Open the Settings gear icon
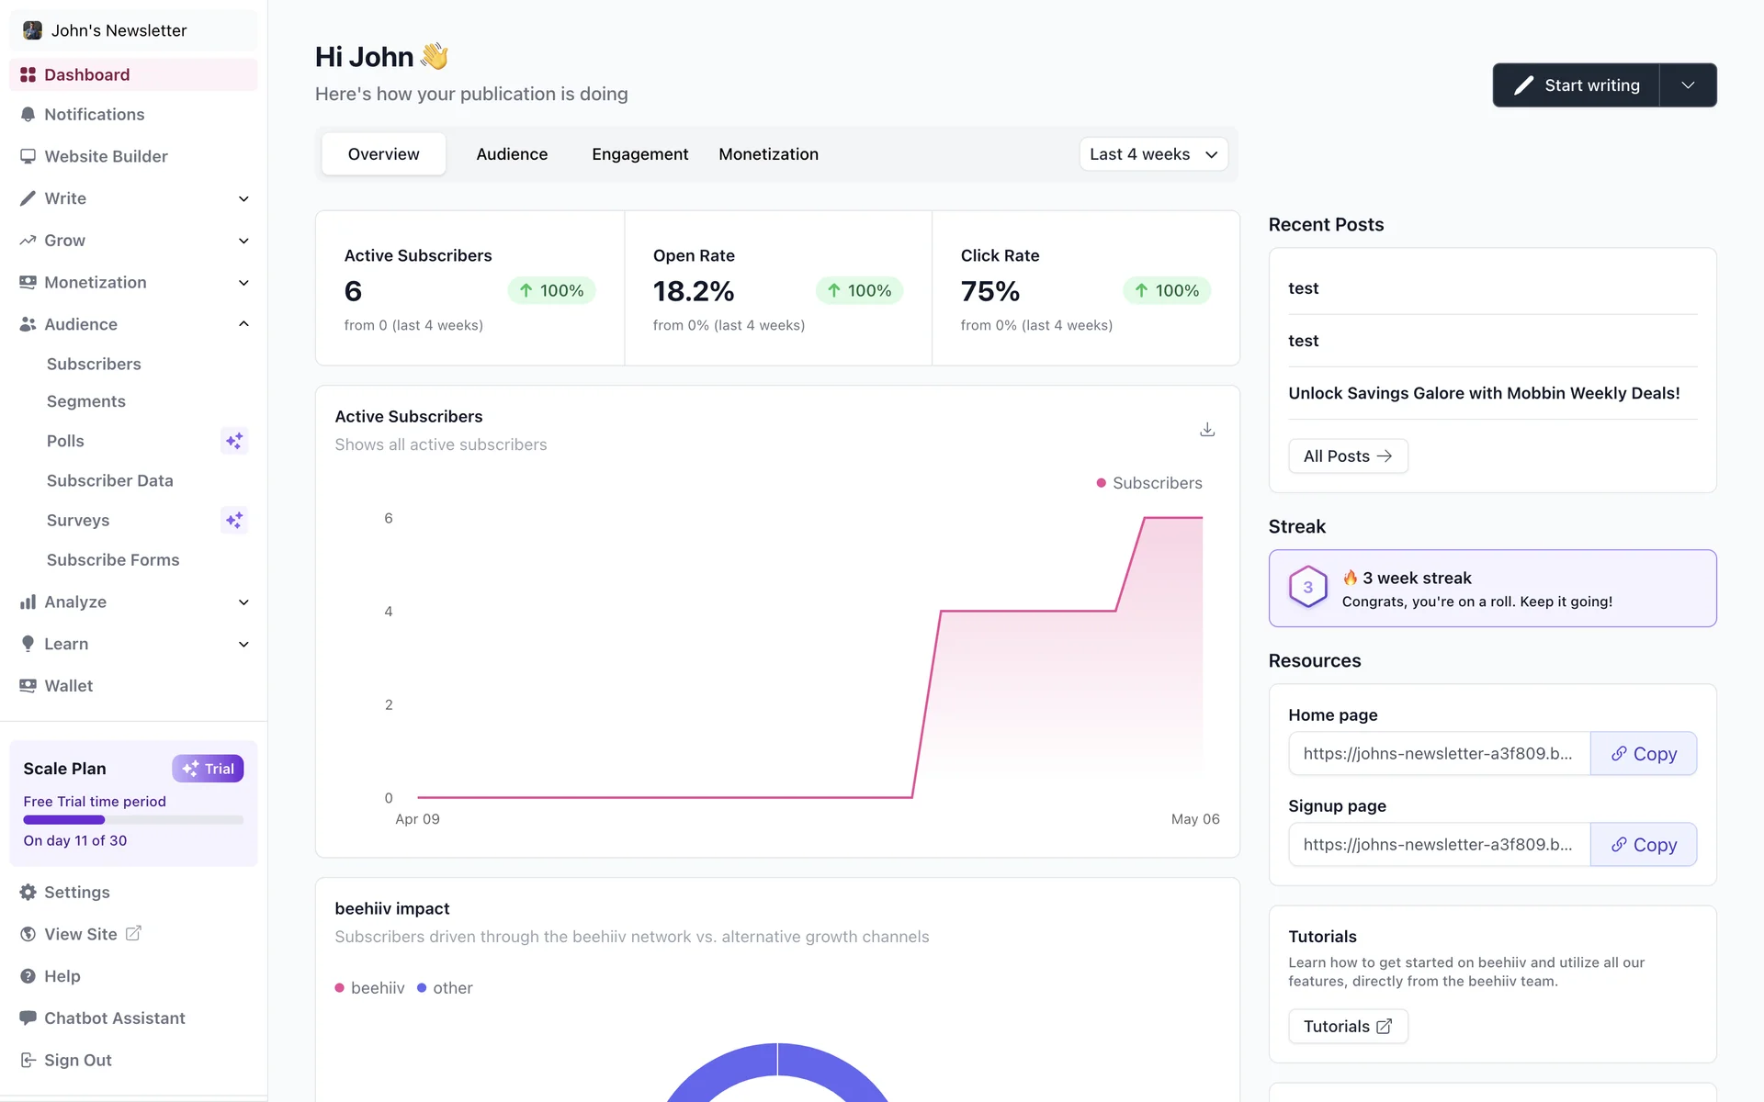The height and width of the screenshot is (1102, 1764). click(x=28, y=893)
